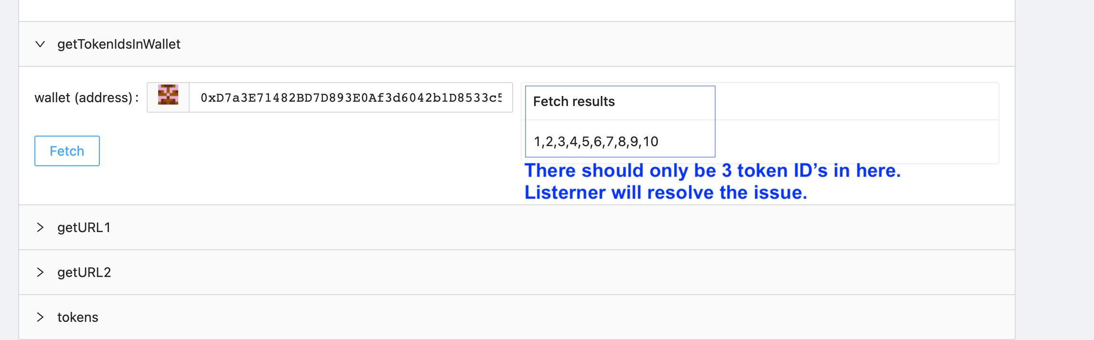
Task: Click the "Listerner will resolve the issue" note
Action: pyautogui.click(x=665, y=193)
